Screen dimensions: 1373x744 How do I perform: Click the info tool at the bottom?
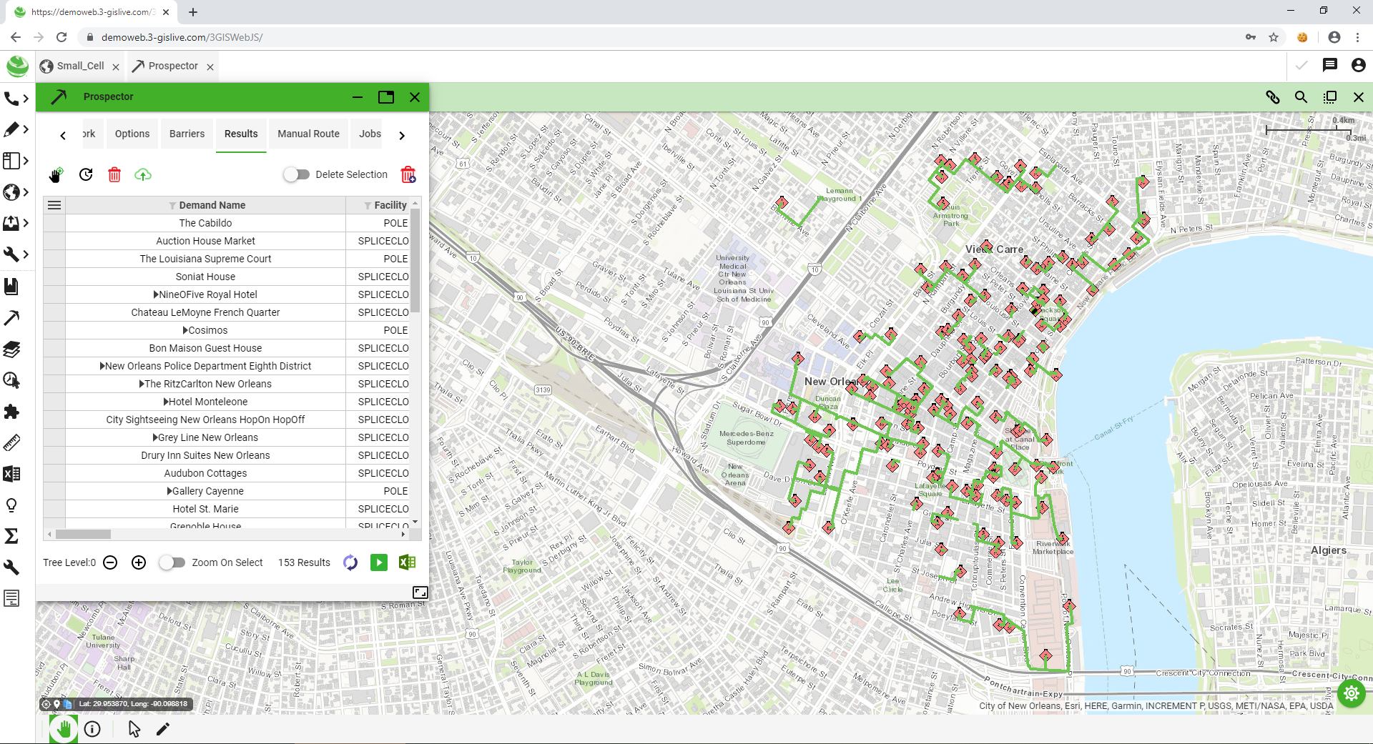pos(92,728)
